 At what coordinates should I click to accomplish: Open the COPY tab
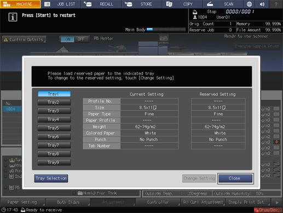coord(183,4)
